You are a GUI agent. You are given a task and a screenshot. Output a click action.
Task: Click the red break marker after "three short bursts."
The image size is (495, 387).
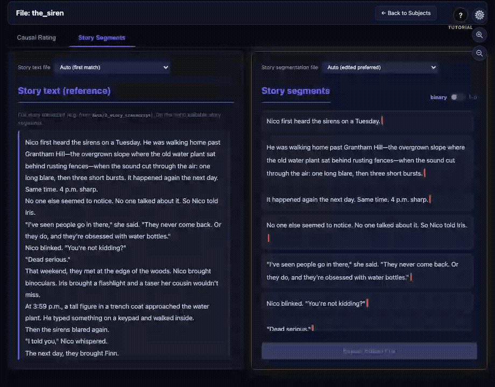click(x=425, y=173)
